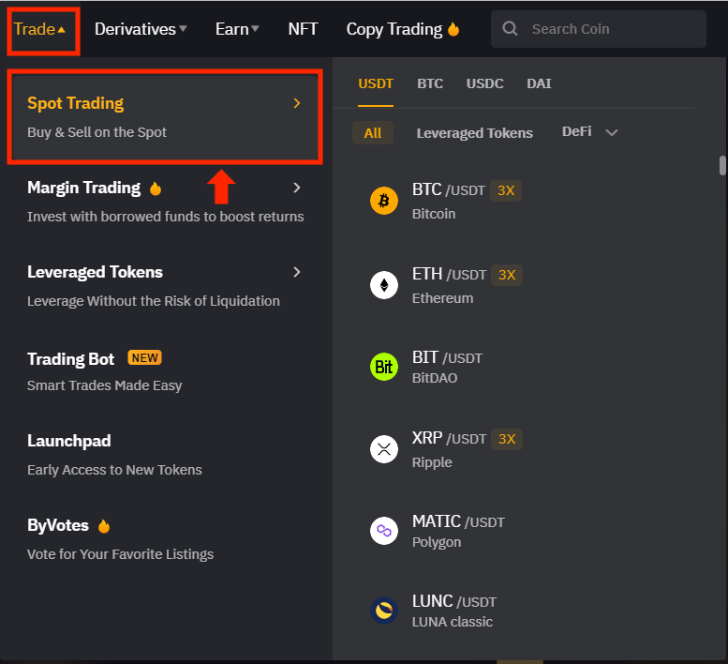The width and height of the screenshot is (728, 664).
Task: Expand the Spot Trading chevron arrow
Action: point(297,103)
